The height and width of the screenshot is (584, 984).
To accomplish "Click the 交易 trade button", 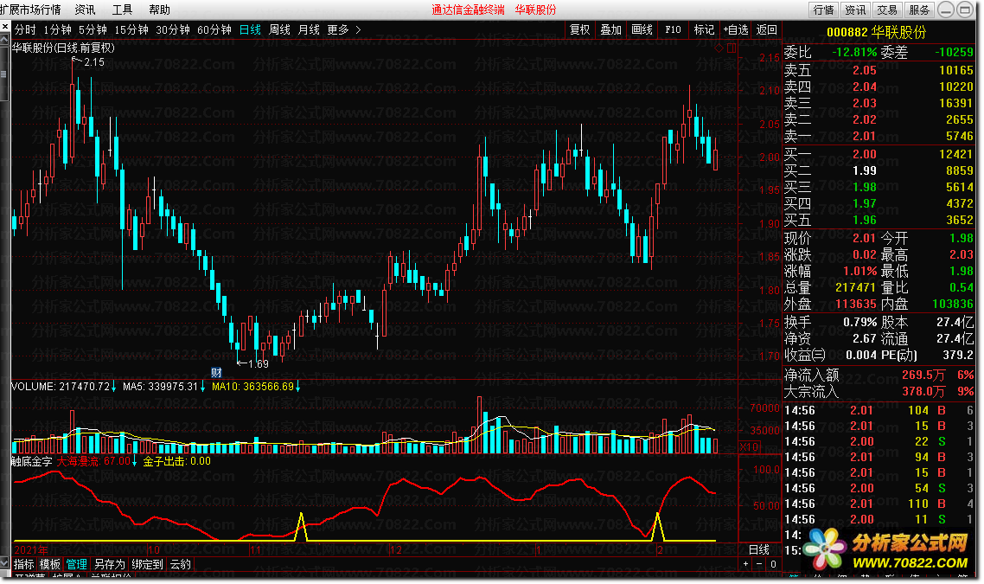I will 887,10.
